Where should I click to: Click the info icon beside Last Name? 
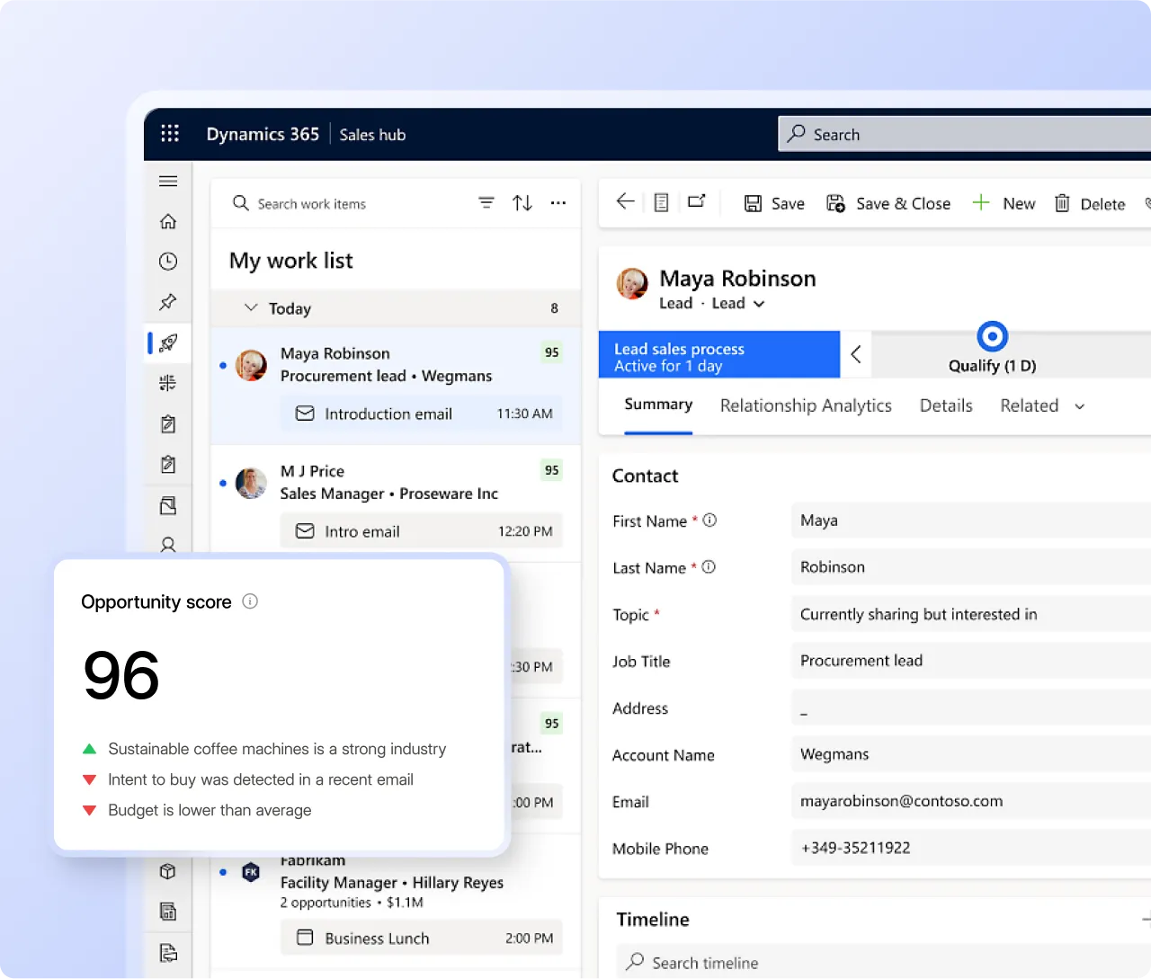tap(709, 567)
